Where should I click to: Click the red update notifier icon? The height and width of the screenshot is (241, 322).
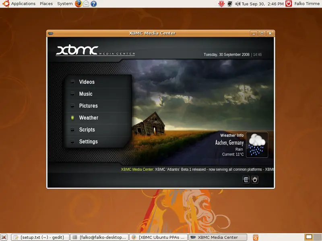point(221,4)
